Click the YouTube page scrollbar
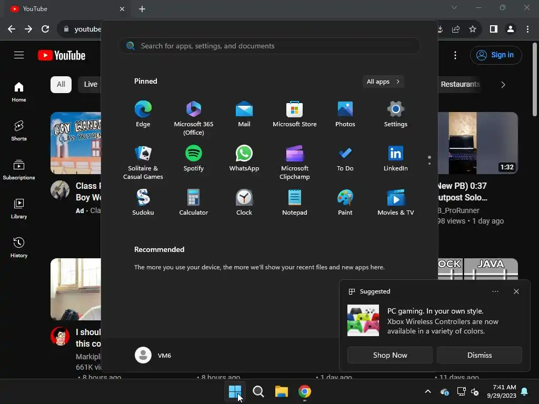 [x=535, y=80]
